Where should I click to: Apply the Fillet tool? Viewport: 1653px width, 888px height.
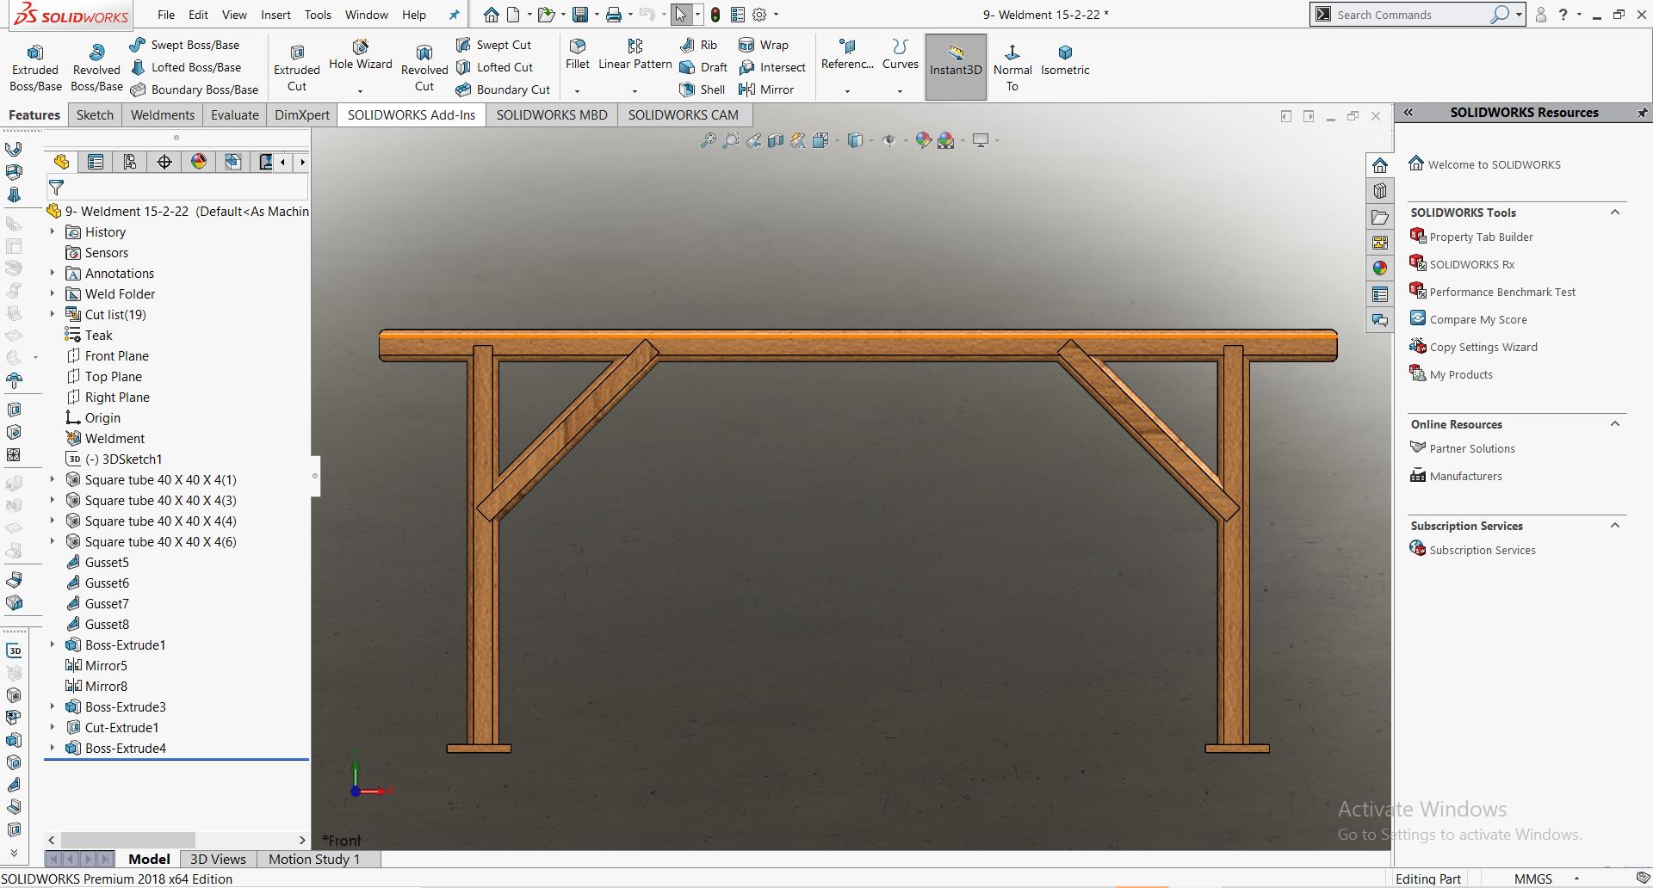point(578,54)
